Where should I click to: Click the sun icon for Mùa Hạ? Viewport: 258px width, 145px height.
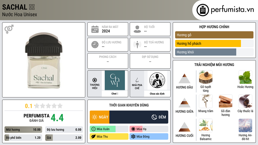tap(133, 129)
